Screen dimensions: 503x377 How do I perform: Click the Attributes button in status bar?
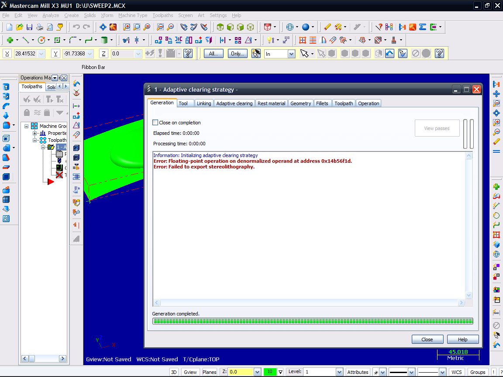(x=358, y=372)
